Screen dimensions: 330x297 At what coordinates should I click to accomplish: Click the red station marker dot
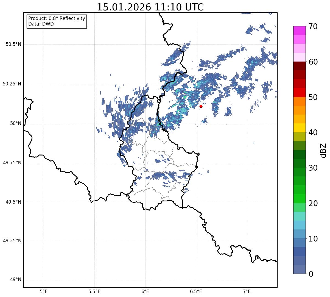tap(201, 106)
